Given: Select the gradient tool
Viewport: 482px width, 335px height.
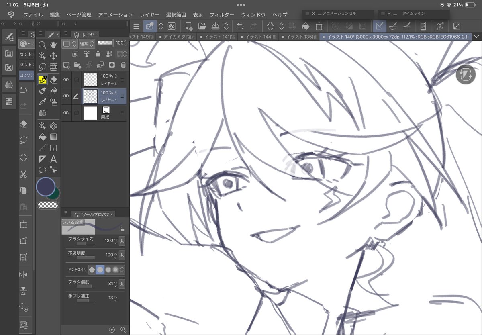Looking at the screenshot, I should coord(53,137).
